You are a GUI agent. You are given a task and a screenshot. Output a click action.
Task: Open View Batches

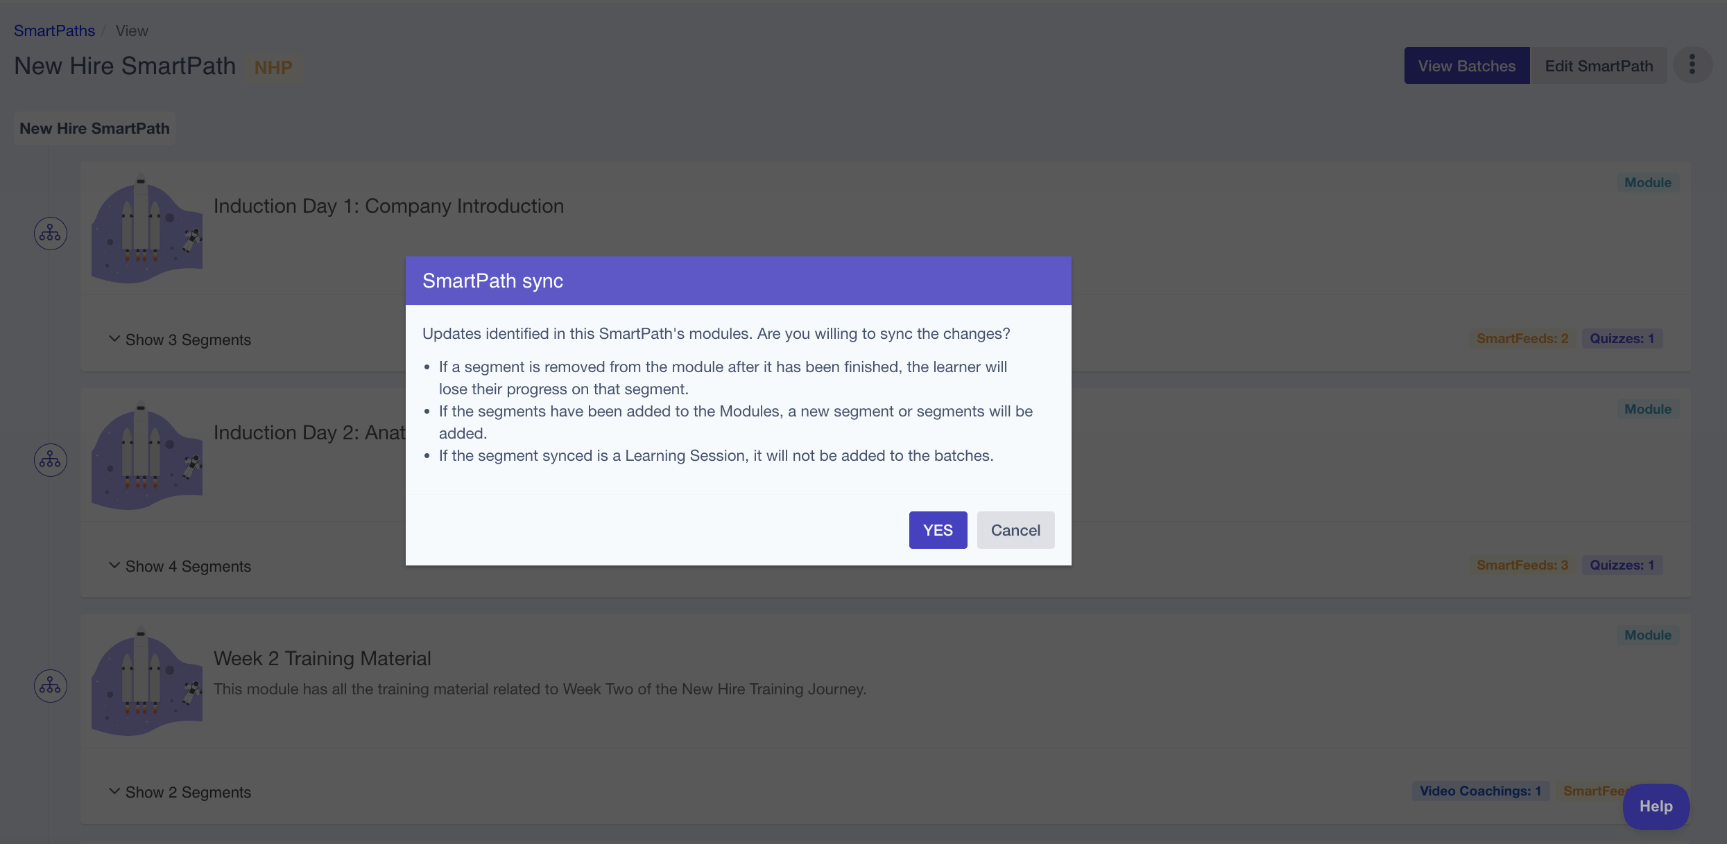pyautogui.click(x=1466, y=66)
